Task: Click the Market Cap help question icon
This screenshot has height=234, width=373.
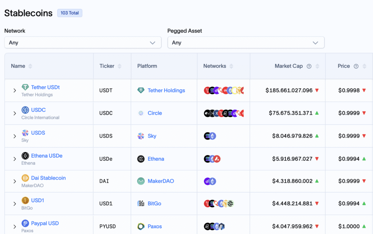Action: pyautogui.click(x=309, y=66)
